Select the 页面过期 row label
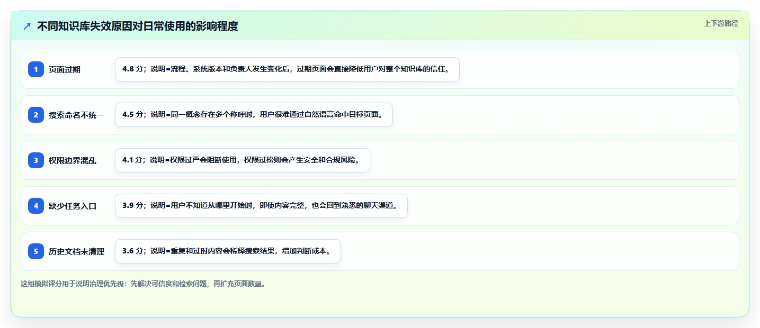This screenshot has height=328, width=760. coord(65,69)
